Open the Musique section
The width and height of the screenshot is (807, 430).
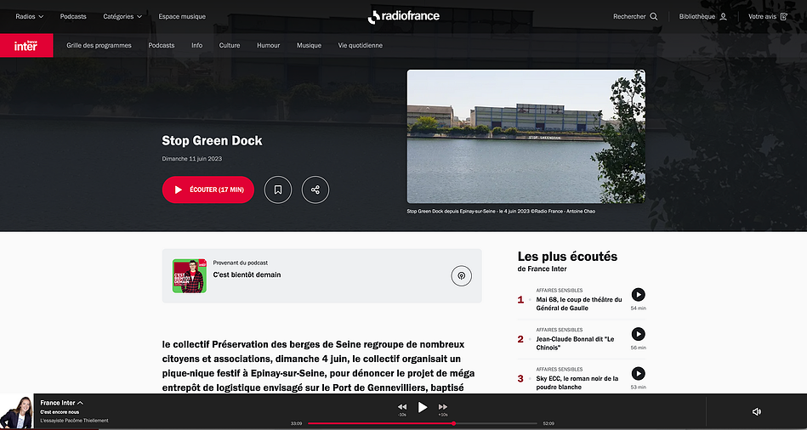click(x=309, y=45)
